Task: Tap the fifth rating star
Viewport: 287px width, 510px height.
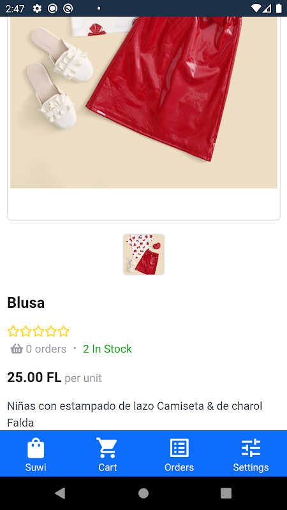Action: click(x=63, y=331)
